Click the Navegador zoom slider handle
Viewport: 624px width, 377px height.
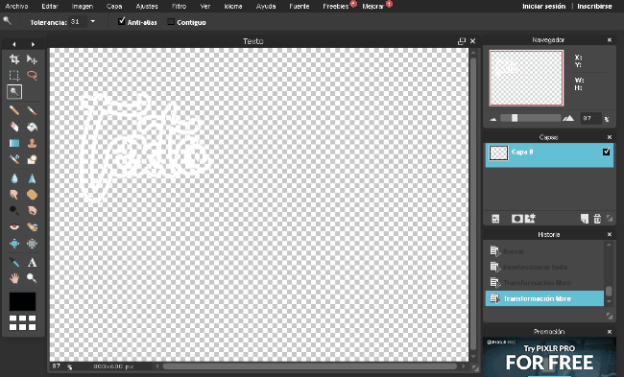pyautogui.click(x=515, y=118)
